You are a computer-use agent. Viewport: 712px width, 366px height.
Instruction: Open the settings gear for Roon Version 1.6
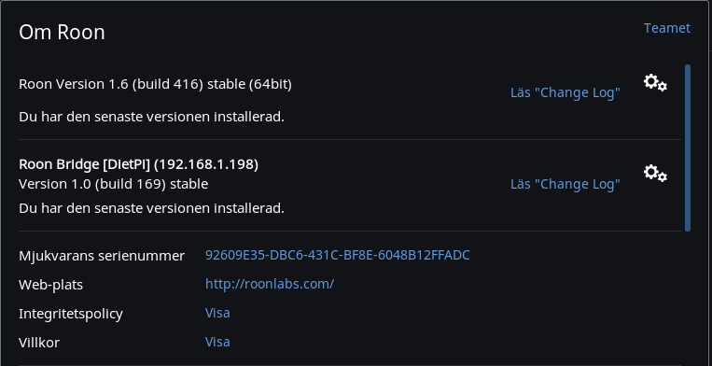pyautogui.click(x=655, y=83)
